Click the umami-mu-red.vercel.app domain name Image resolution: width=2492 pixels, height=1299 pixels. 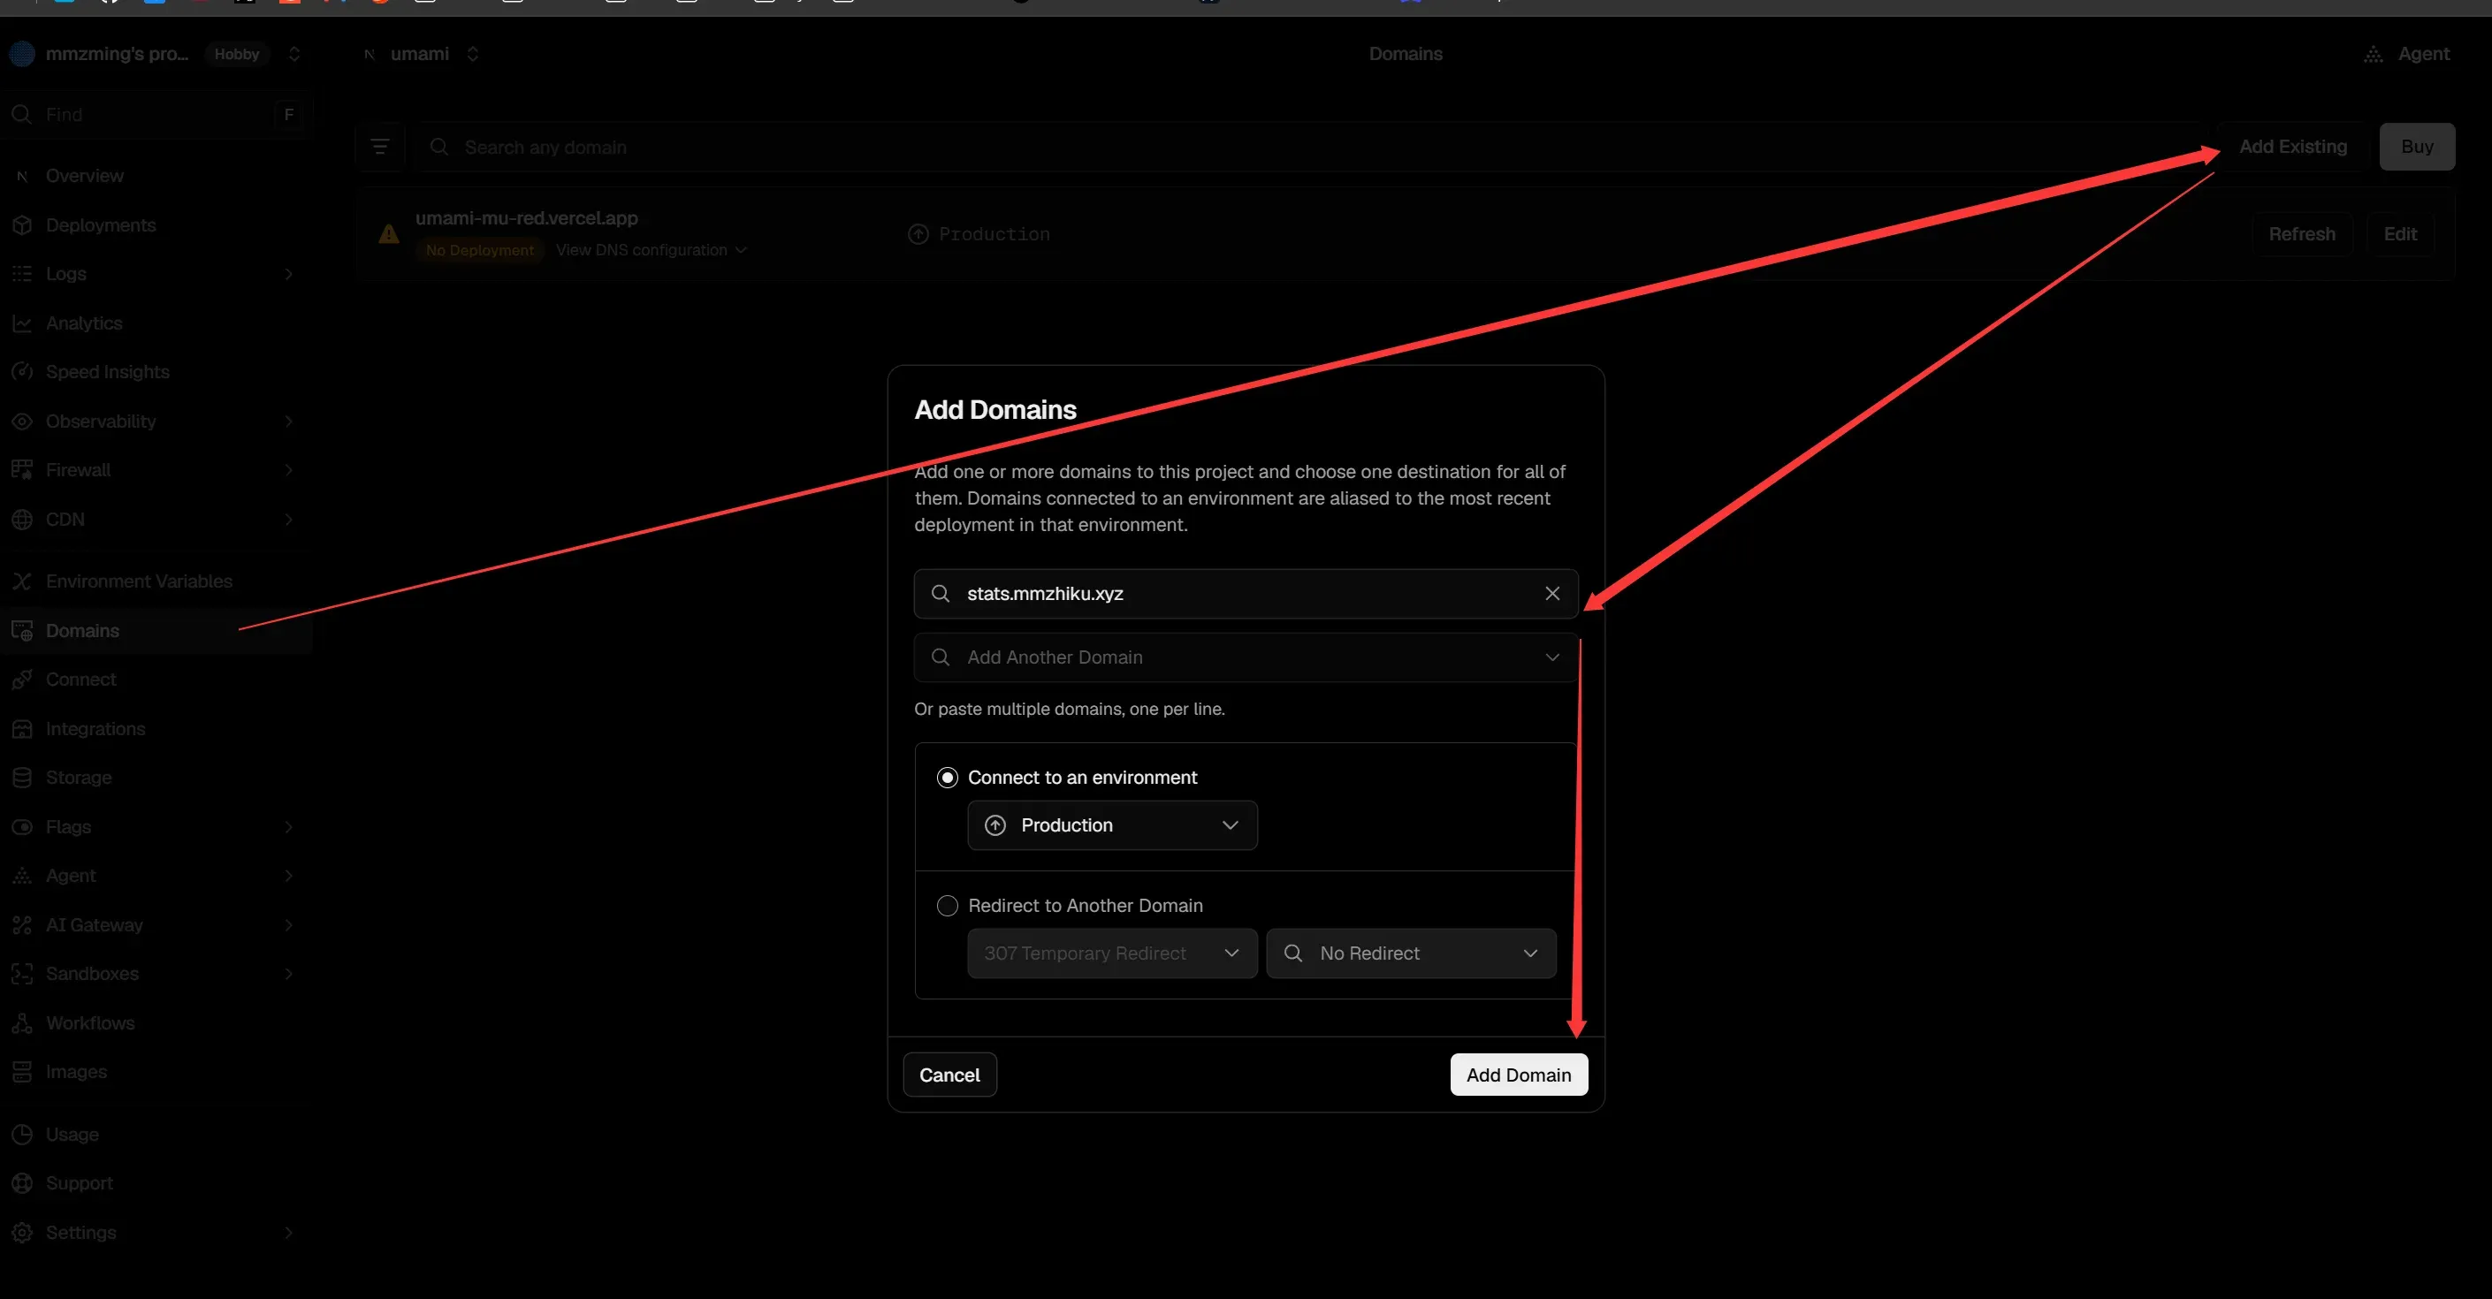coord(526,218)
